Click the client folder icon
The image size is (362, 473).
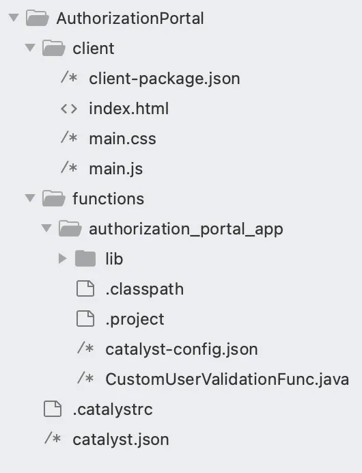[54, 48]
